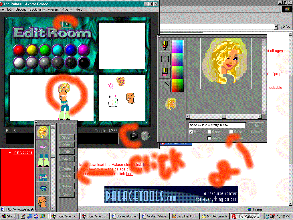Choose the green color ball
293x220 pixels.
click(45, 50)
